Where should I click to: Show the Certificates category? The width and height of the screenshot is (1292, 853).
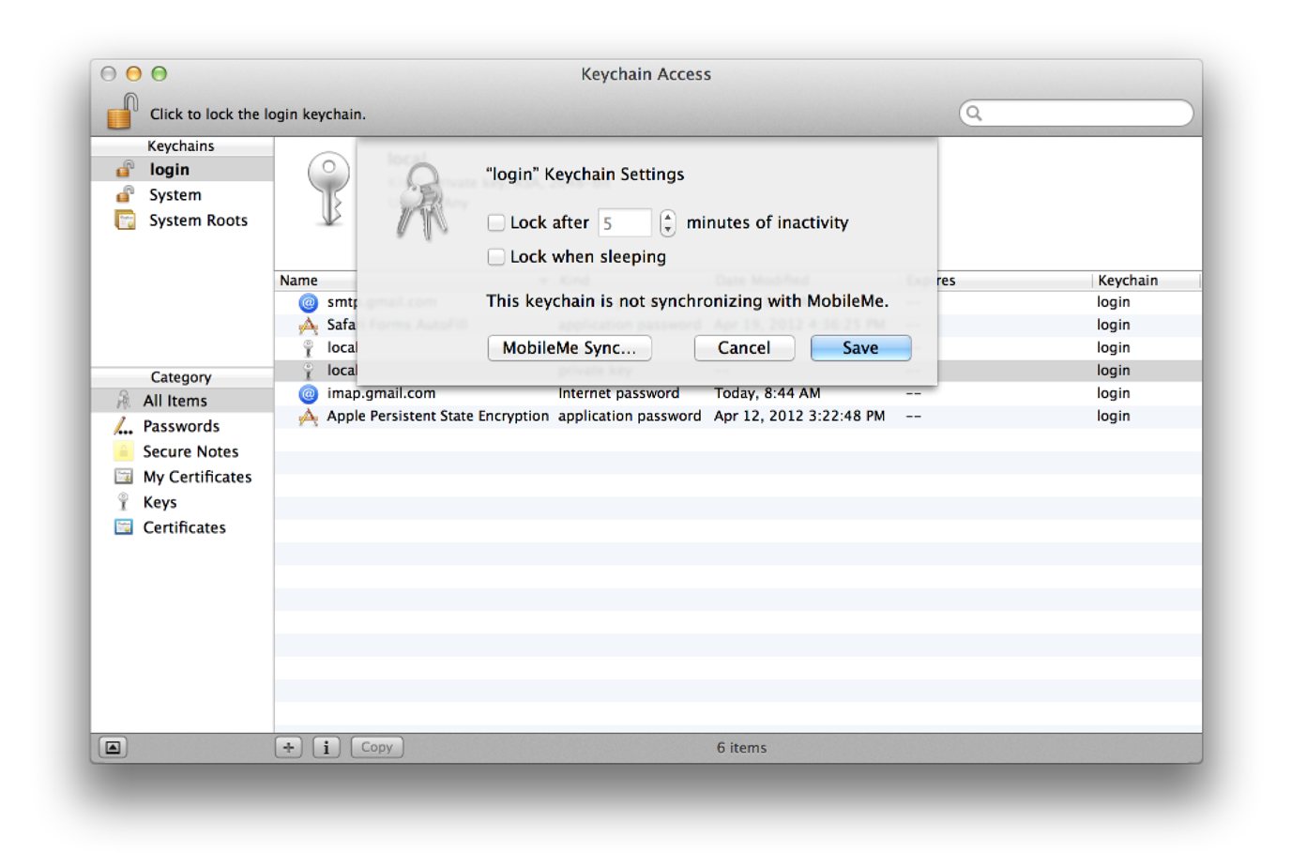(x=184, y=527)
